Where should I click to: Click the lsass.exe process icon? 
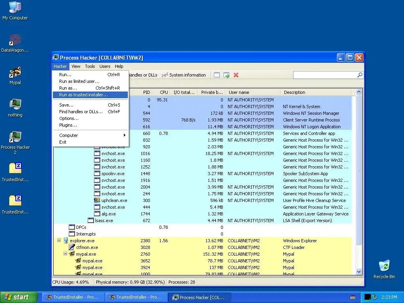pyautogui.click(x=91, y=220)
